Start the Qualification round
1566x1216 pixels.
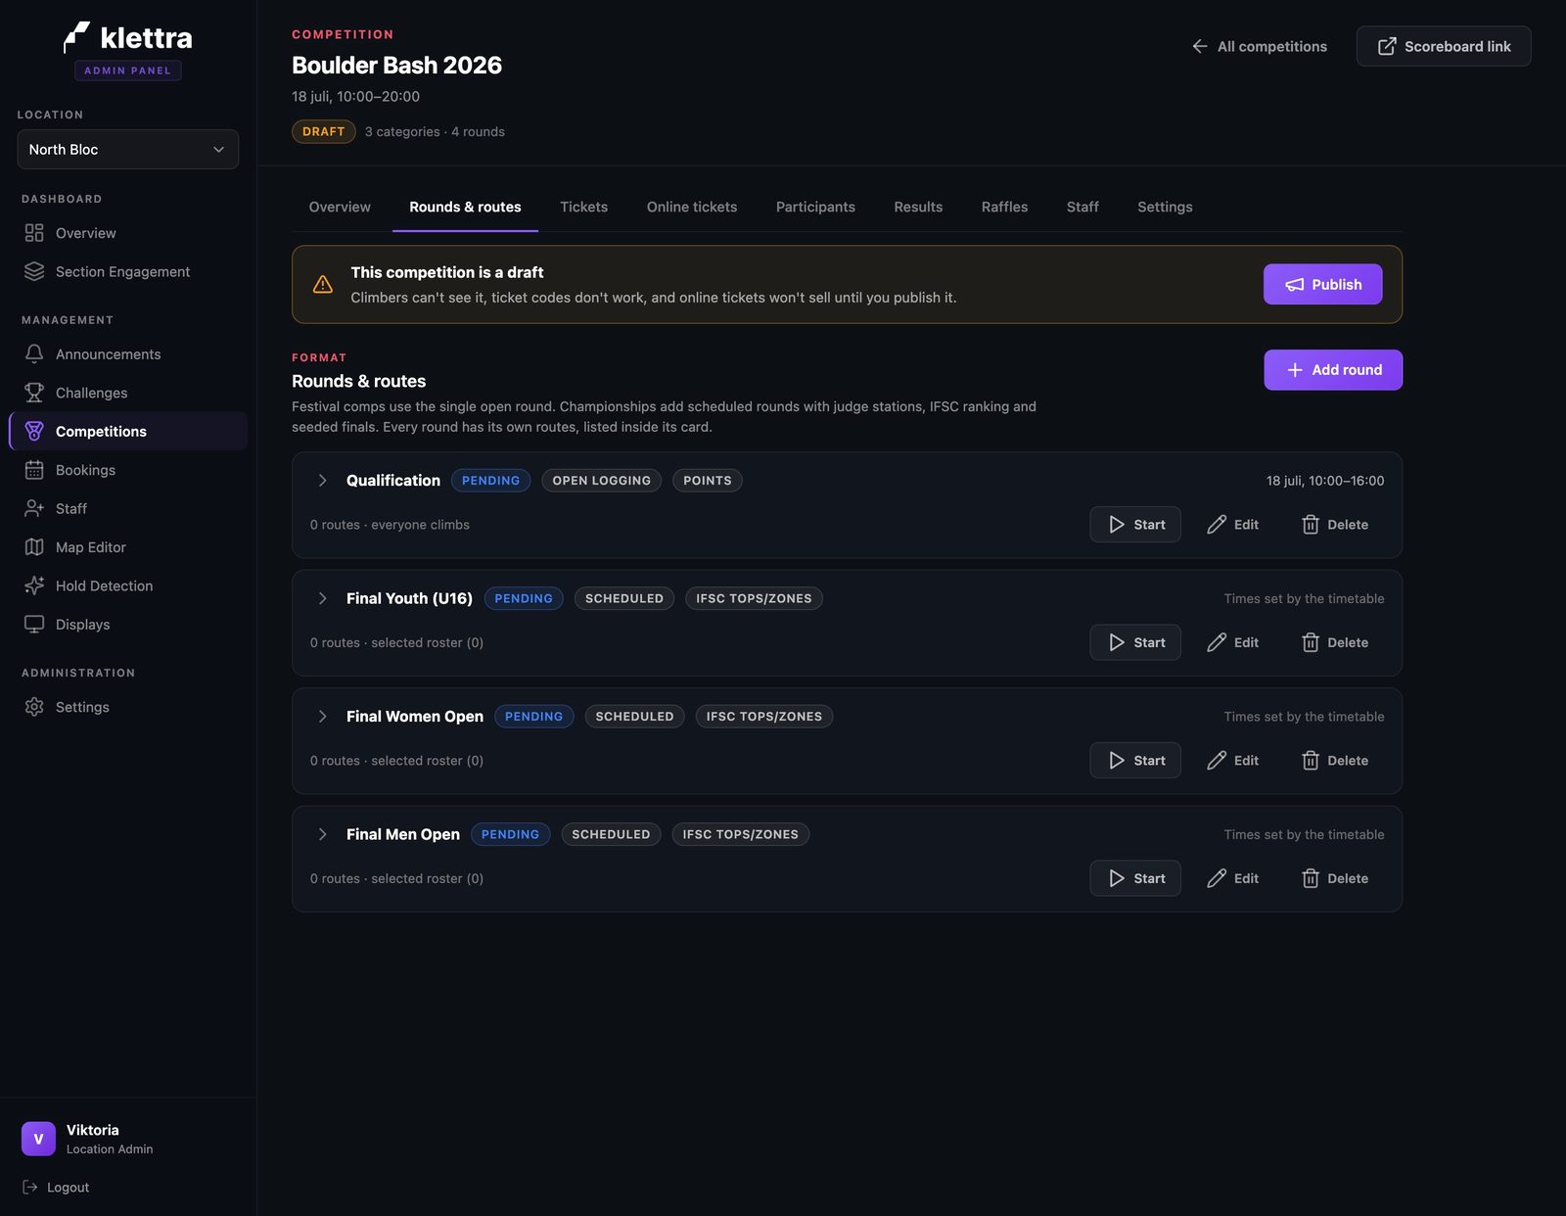point(1135,525)
